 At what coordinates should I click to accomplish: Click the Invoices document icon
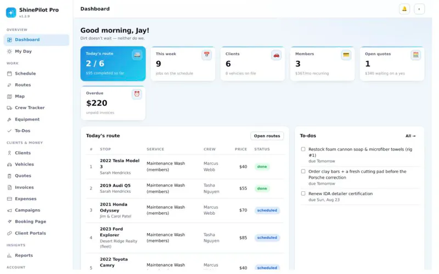pos(9,187)
